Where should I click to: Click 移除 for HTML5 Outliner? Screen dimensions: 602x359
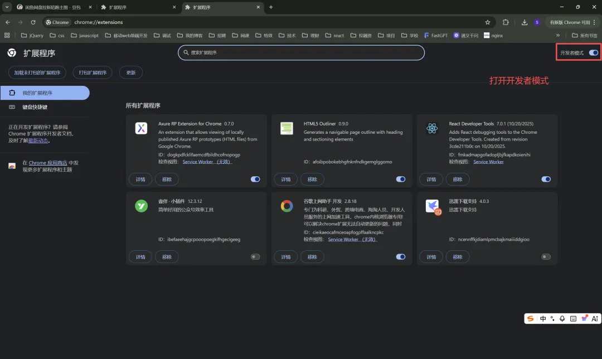[312, 179]
